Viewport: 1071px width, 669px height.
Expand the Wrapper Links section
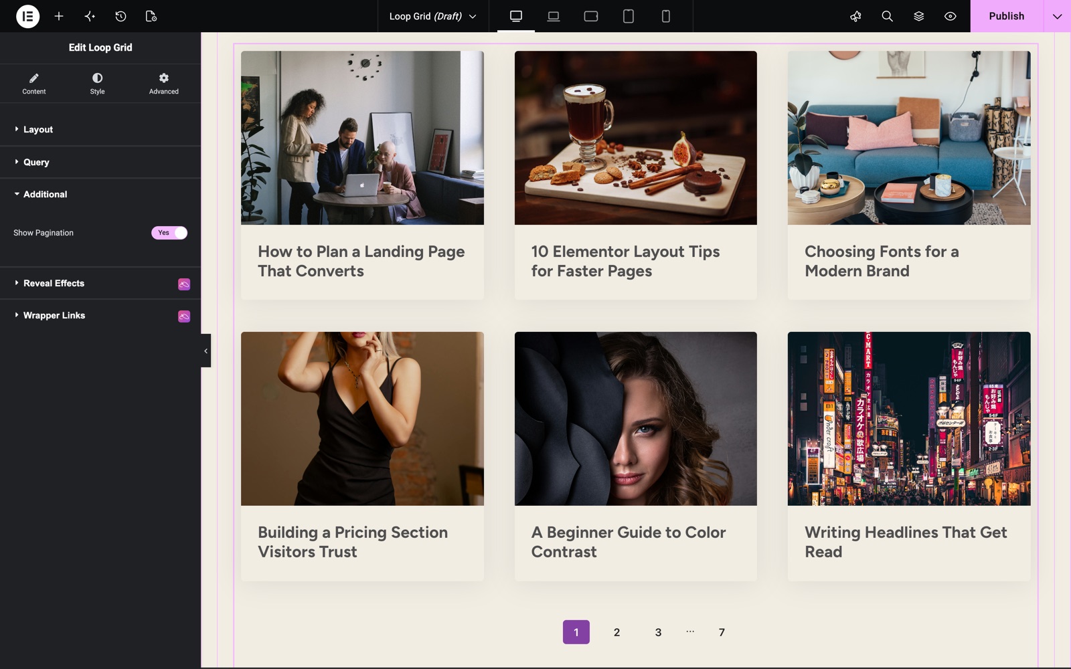tap(100, 315)
